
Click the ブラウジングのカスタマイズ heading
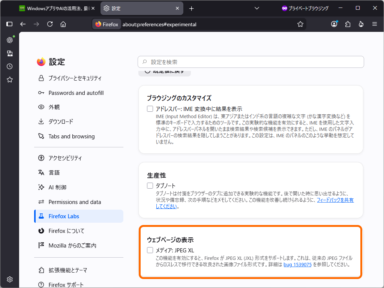(x=179, y=98)
